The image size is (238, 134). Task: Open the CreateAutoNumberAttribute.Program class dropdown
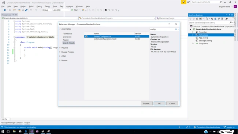click(117, 18)
